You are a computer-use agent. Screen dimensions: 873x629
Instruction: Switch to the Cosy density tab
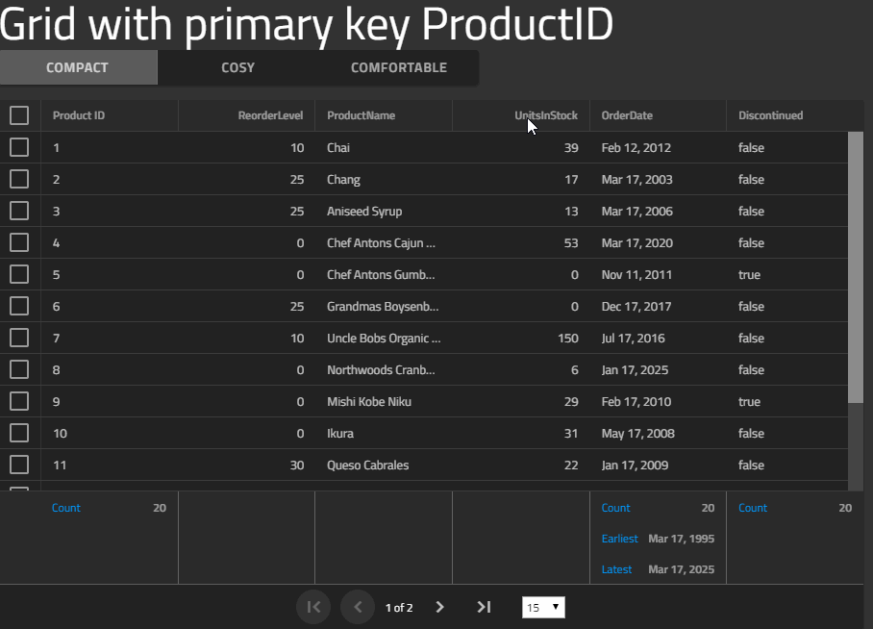[x=237, y=67]
